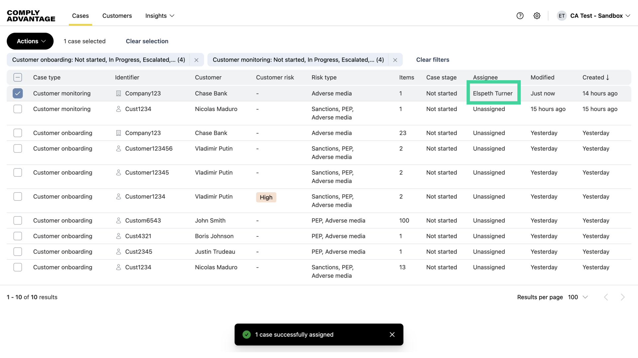Dismiss the success toast notification
This screenshot has width=638, height=358.
(x=392, y=334)
